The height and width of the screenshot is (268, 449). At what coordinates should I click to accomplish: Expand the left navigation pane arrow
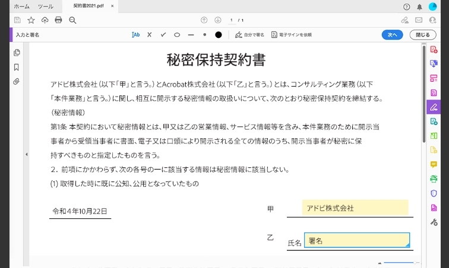(26, 154)
